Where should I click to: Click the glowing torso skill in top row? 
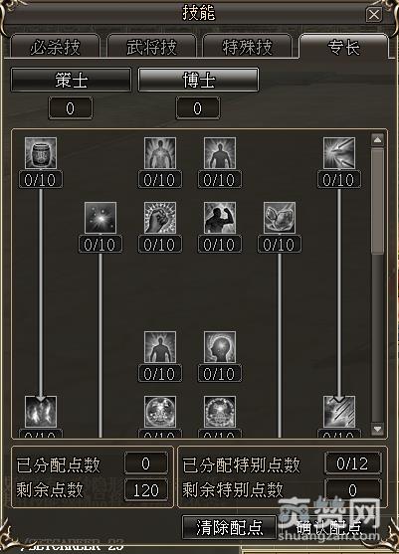[x=160, y=153]
